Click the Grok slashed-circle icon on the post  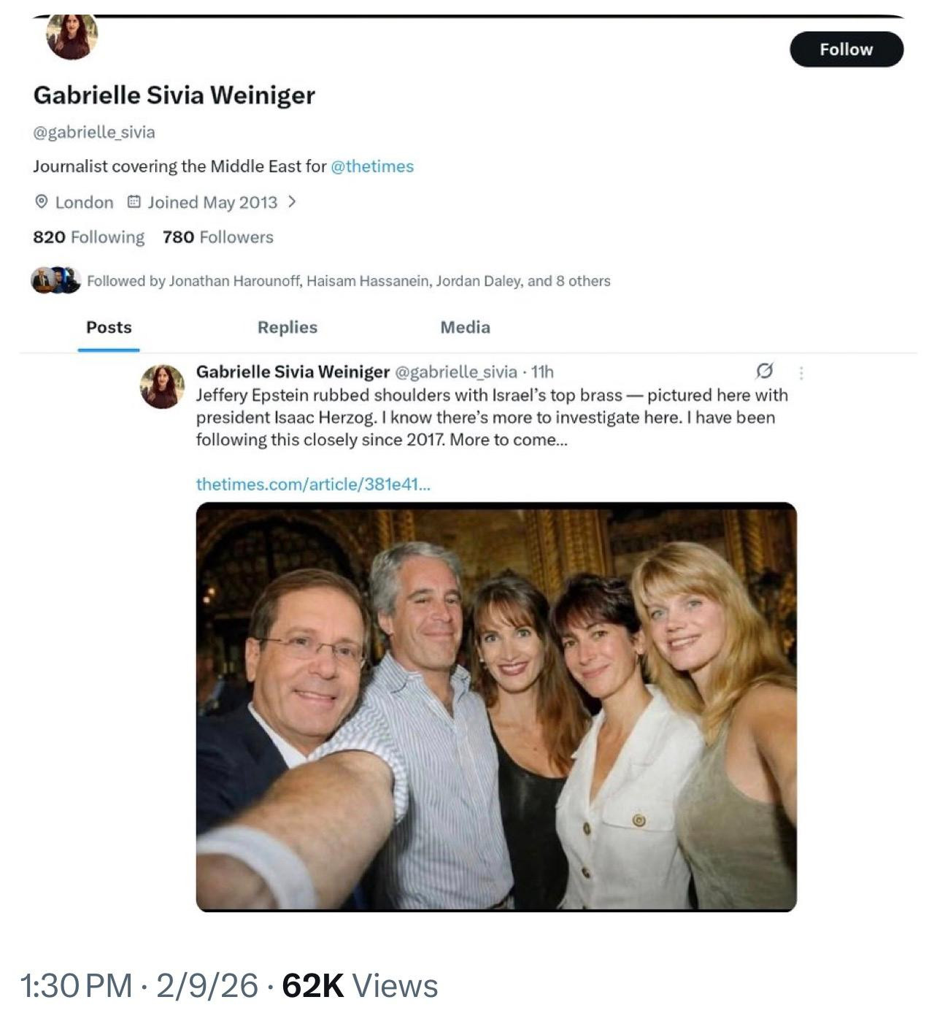coord(764,371)
